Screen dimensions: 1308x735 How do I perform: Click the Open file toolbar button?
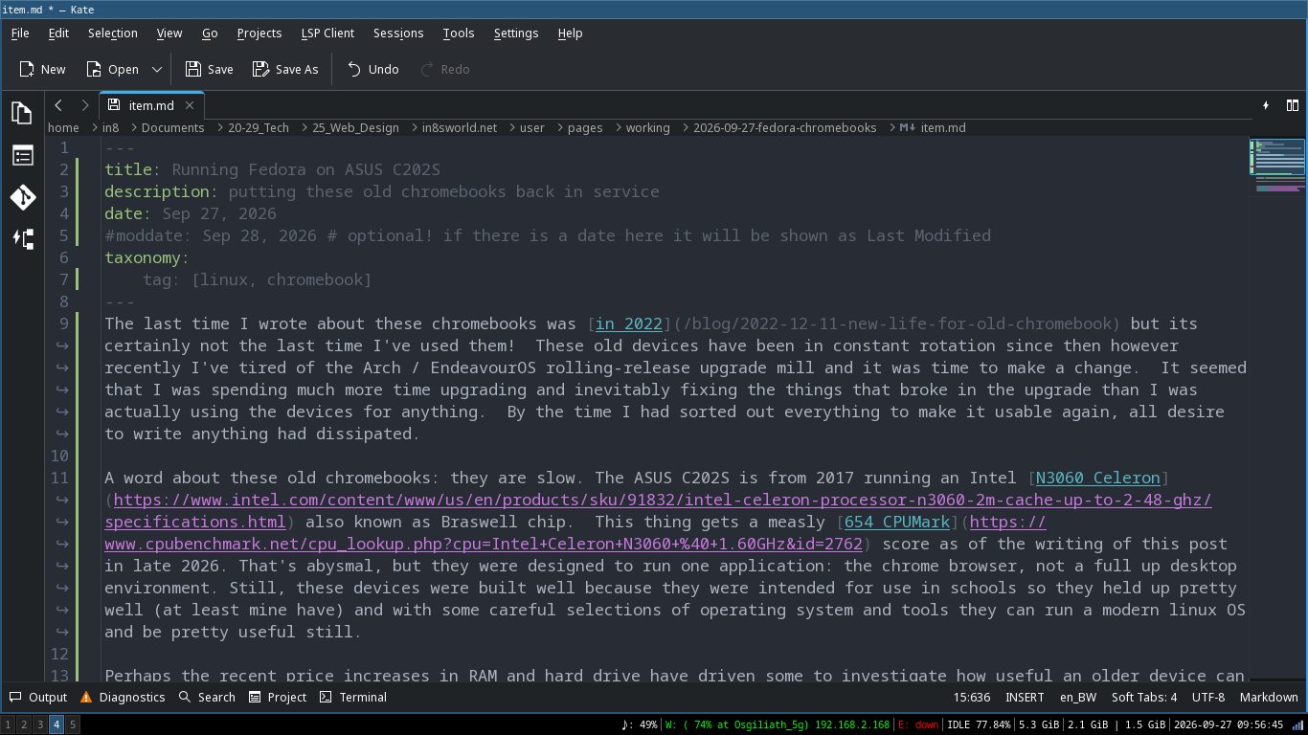pos(112,69)
